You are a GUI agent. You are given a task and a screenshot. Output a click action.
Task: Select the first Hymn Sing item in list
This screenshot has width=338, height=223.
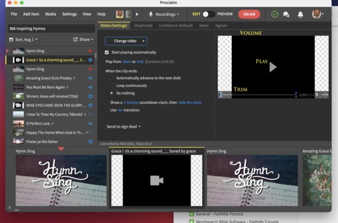tap(50, 51)
